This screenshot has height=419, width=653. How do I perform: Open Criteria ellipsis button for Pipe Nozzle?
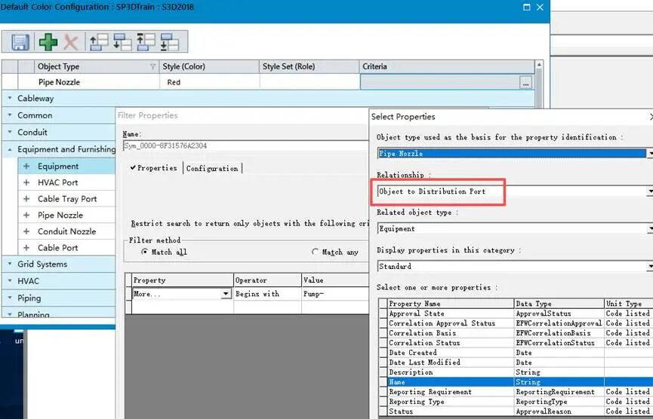(526, 83)
